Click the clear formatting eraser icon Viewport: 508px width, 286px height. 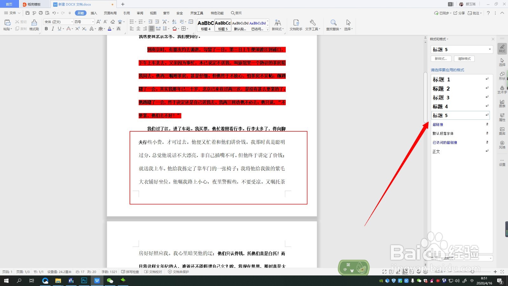point(113,22)
